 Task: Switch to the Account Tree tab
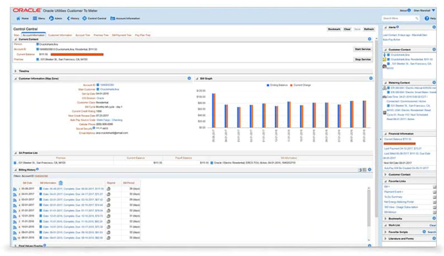coord(83,35)
